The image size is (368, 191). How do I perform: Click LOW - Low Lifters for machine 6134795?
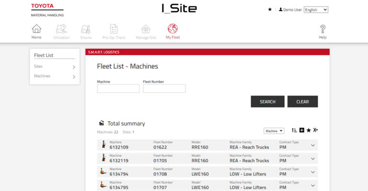[248, 187]
